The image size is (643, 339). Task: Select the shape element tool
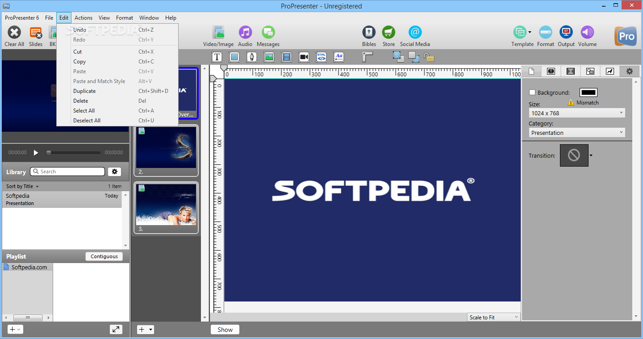pos(234,57)
